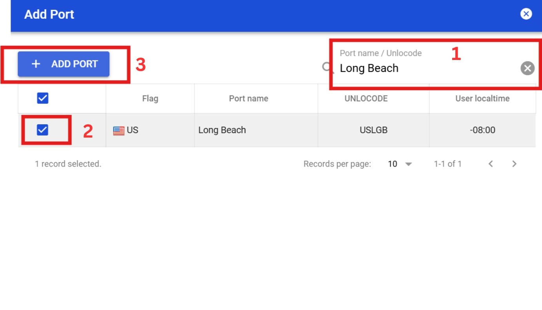542x310 pixels.
Task: Close the Add Port dialog
Action: coord(526,14)
